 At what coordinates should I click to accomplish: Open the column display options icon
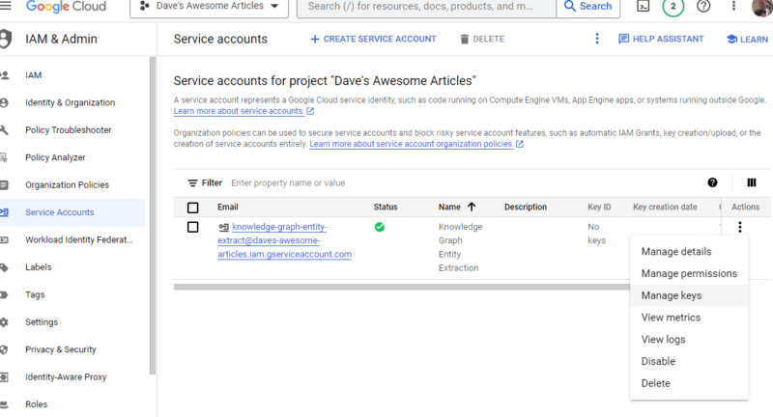click(x=751, y=182)
